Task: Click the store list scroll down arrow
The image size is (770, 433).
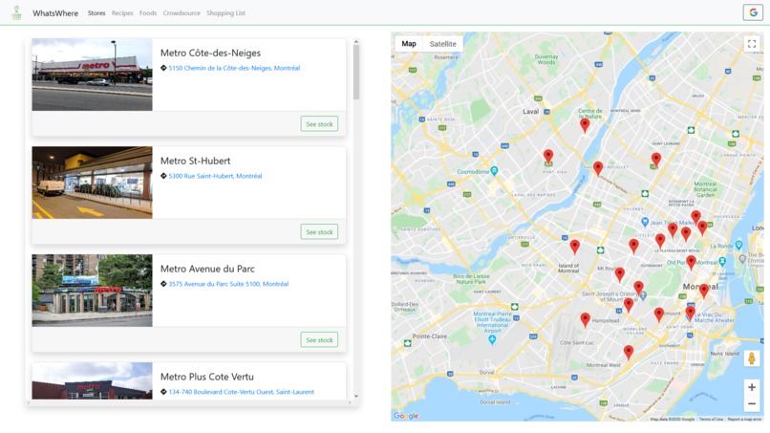Action: pyautogui.click(x=356, y=396)
